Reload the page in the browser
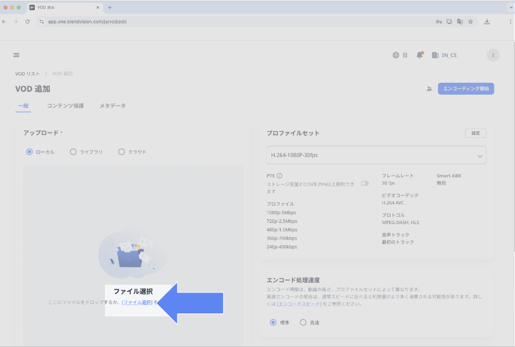This screenshot has height=347, width=515. click(x=28, y=22)
